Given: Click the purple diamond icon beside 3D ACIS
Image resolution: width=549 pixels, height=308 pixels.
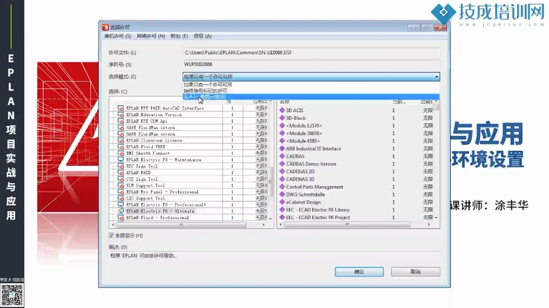Looking at the screenshot, I should click(x=282, y=111).
